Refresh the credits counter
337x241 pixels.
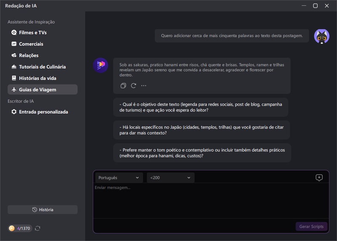pos(37,228)
